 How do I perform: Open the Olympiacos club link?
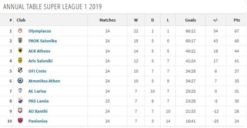click(x=40, y=31)
